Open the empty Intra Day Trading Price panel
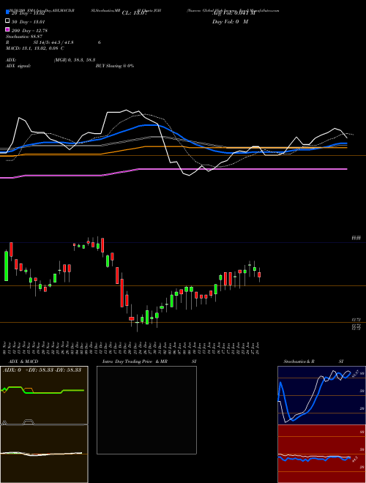This screenshot has height=483, width=366. tap(146, 410)
